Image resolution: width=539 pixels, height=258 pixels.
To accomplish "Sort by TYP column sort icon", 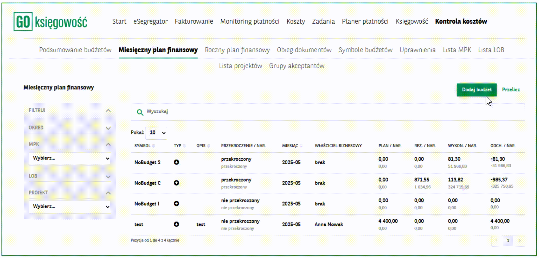I will point(185,146).
